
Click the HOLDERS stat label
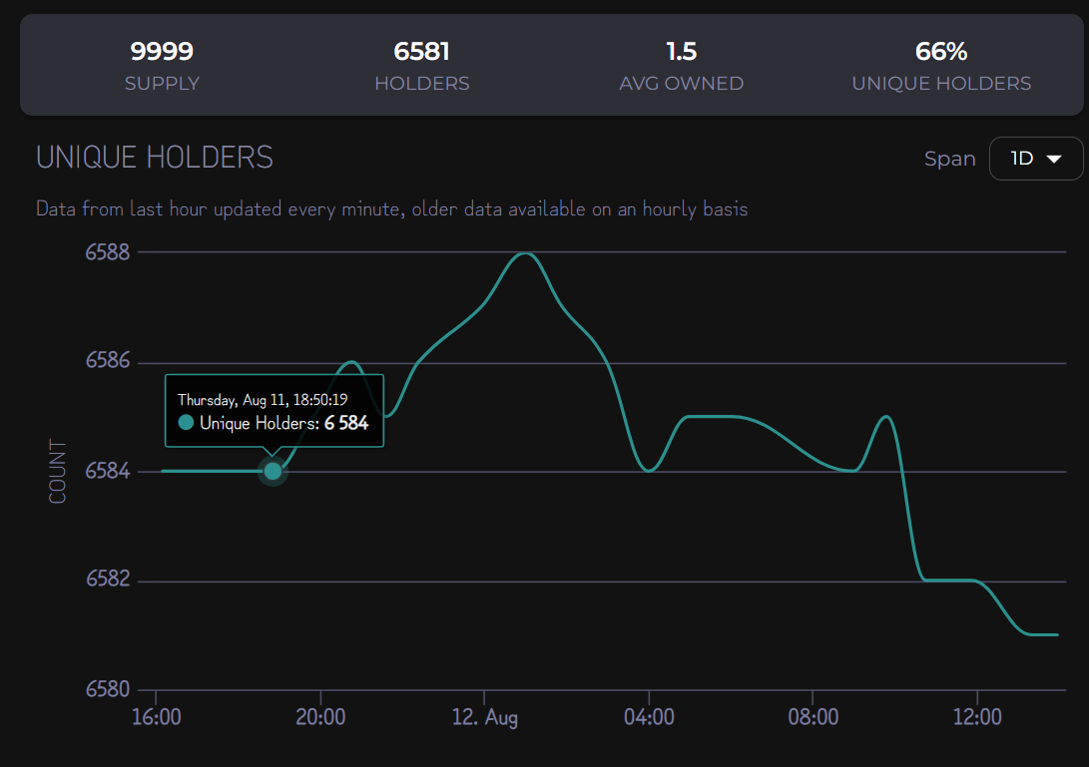tap(421, 84)
